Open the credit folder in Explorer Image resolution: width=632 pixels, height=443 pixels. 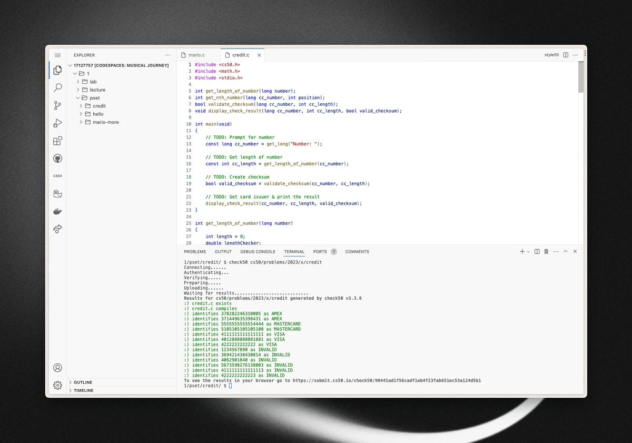click(x=99, y=106)
